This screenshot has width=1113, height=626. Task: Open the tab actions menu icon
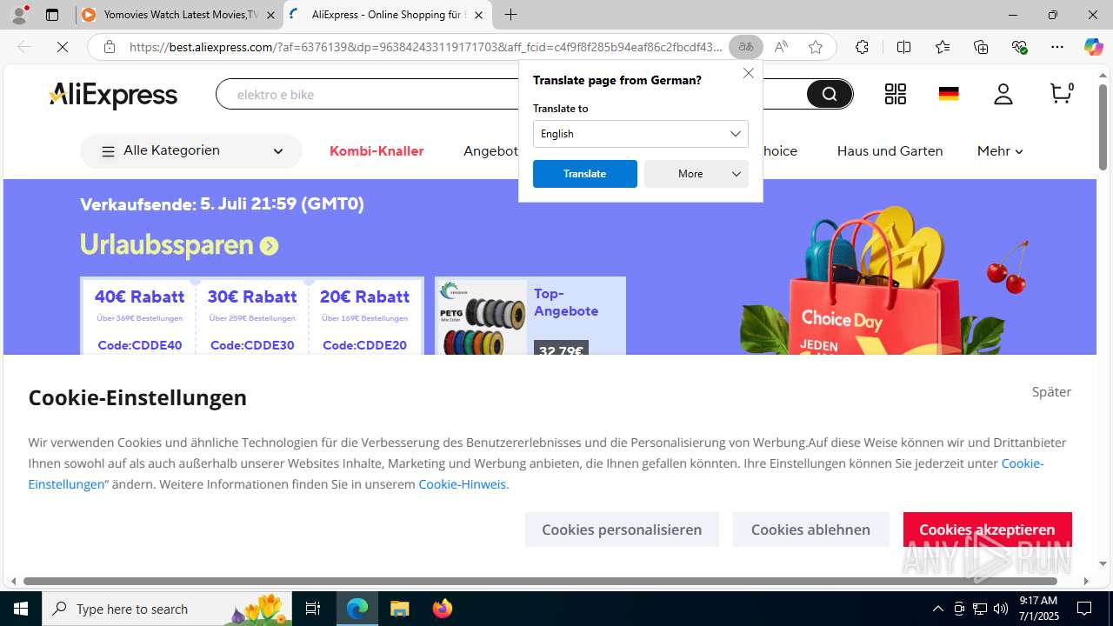coord(52,15)
